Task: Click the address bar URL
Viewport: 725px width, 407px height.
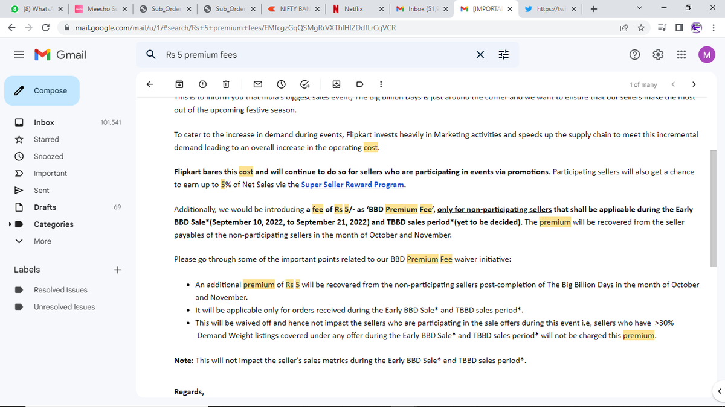Action: pos(236,28)
